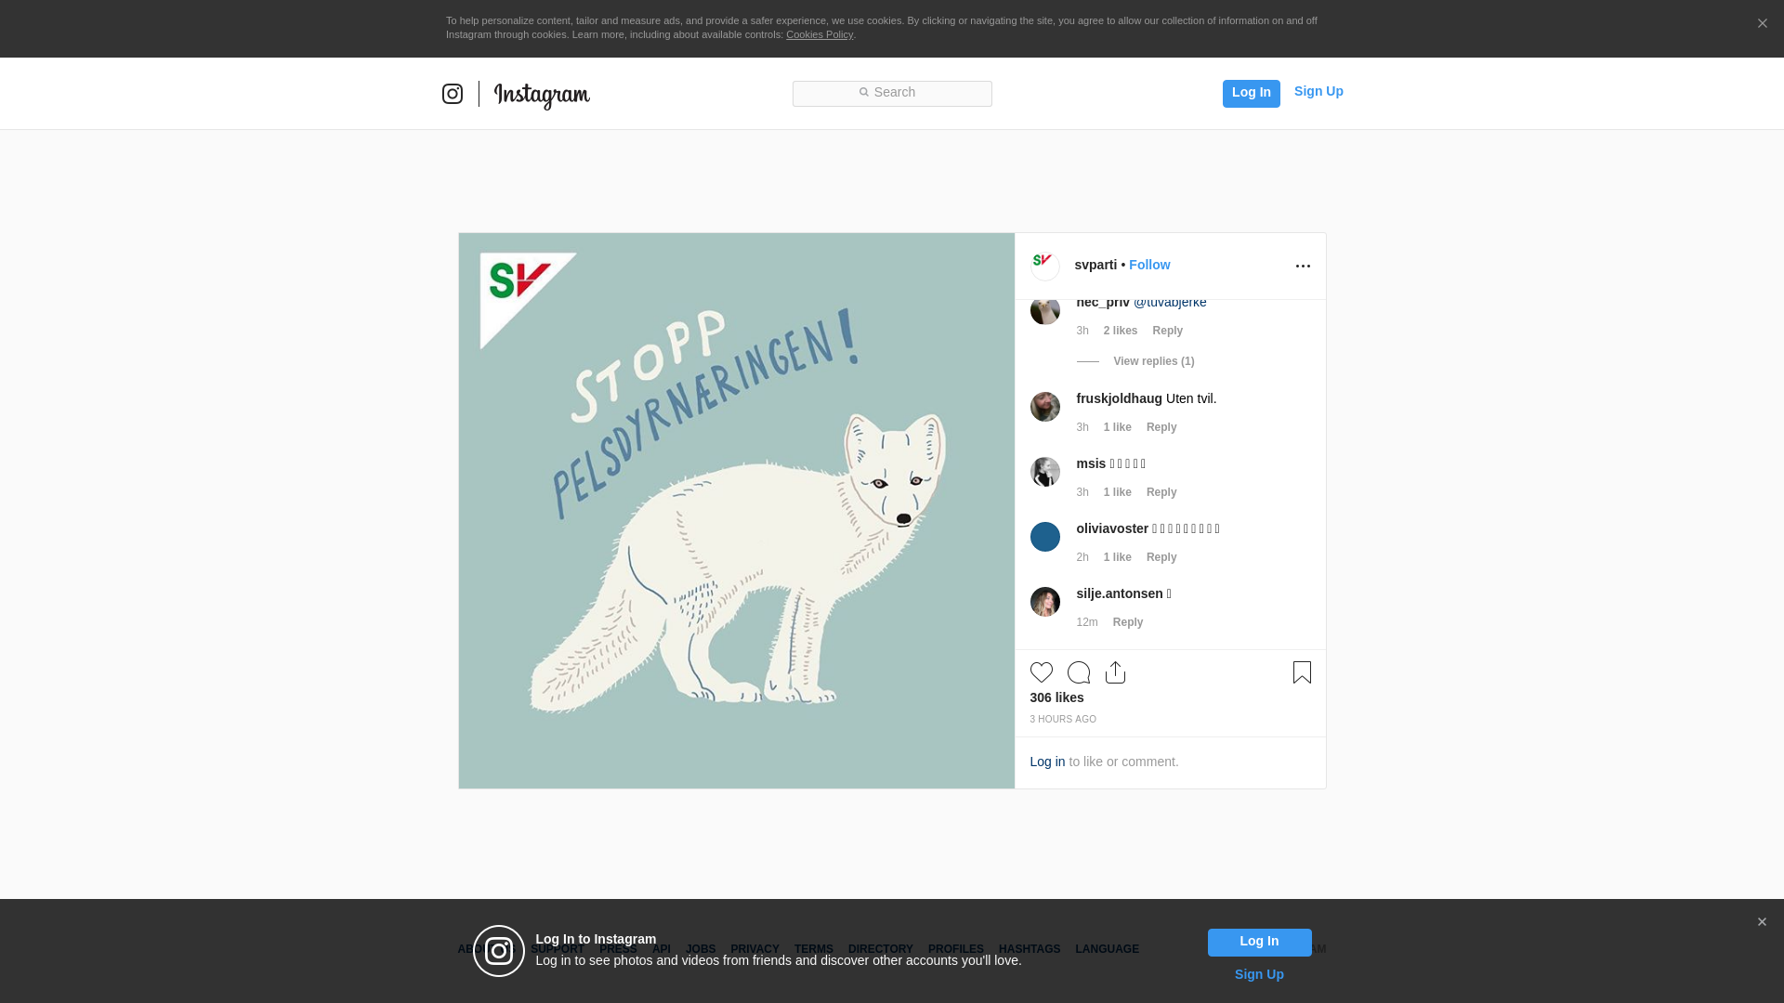Click the top Log In button
1784x1003 pixels.
(1251, 93)
